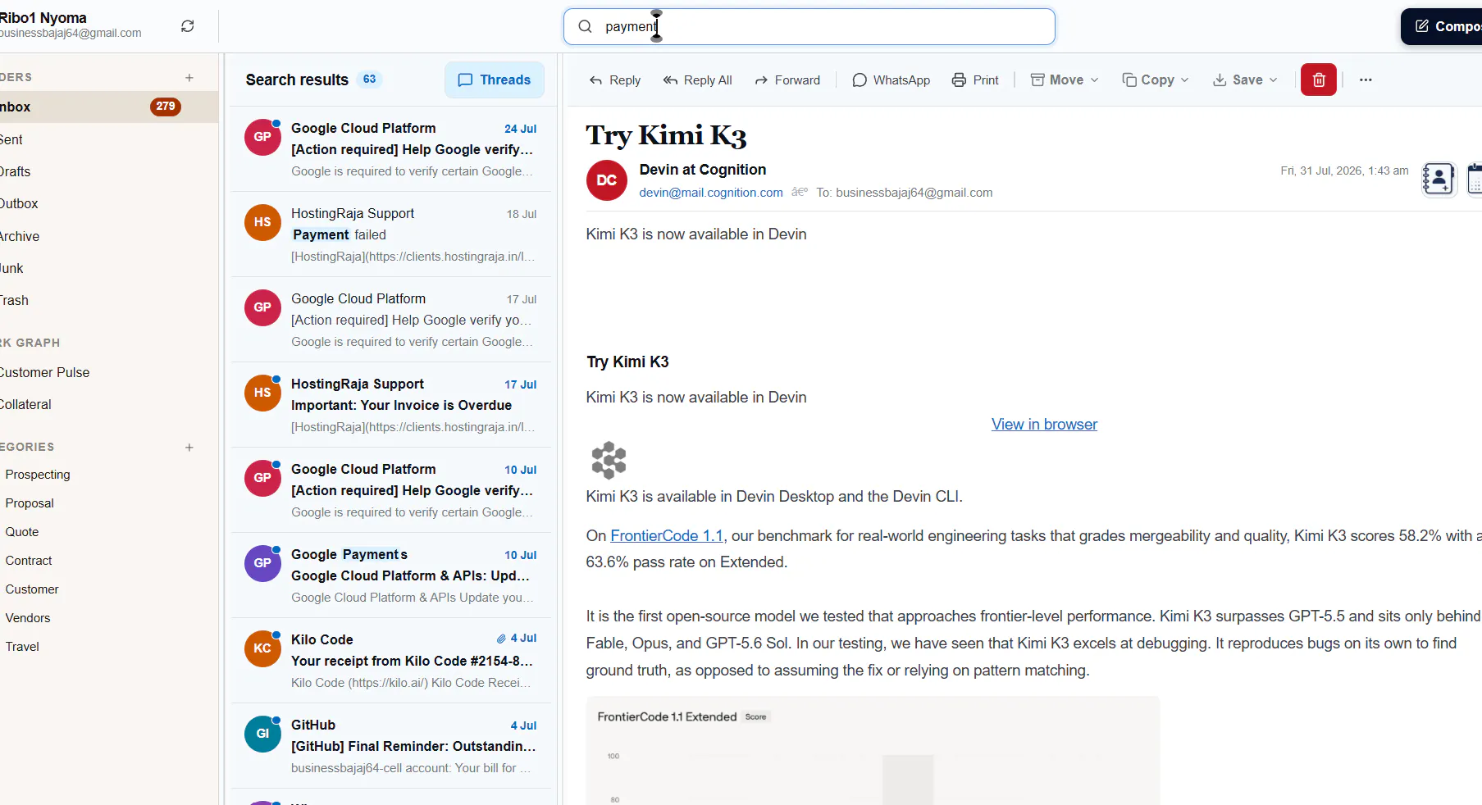Click the FrontierCode 1.1 Extended chart
Screen dimensions: 1482x805
(873, 750)
